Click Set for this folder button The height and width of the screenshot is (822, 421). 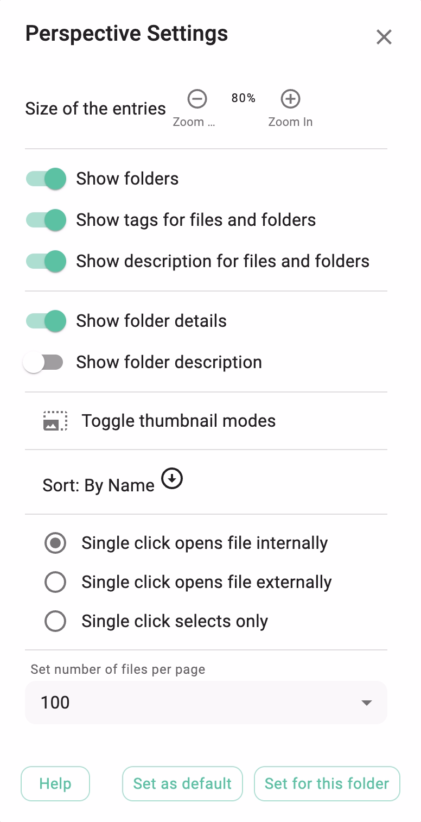(327, 783)
